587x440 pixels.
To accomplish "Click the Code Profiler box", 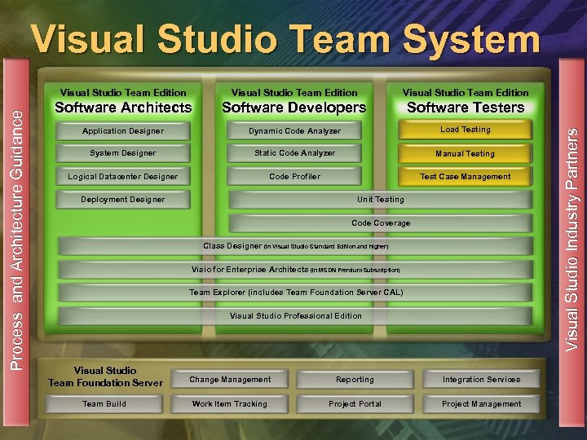I will coord(294,176).
